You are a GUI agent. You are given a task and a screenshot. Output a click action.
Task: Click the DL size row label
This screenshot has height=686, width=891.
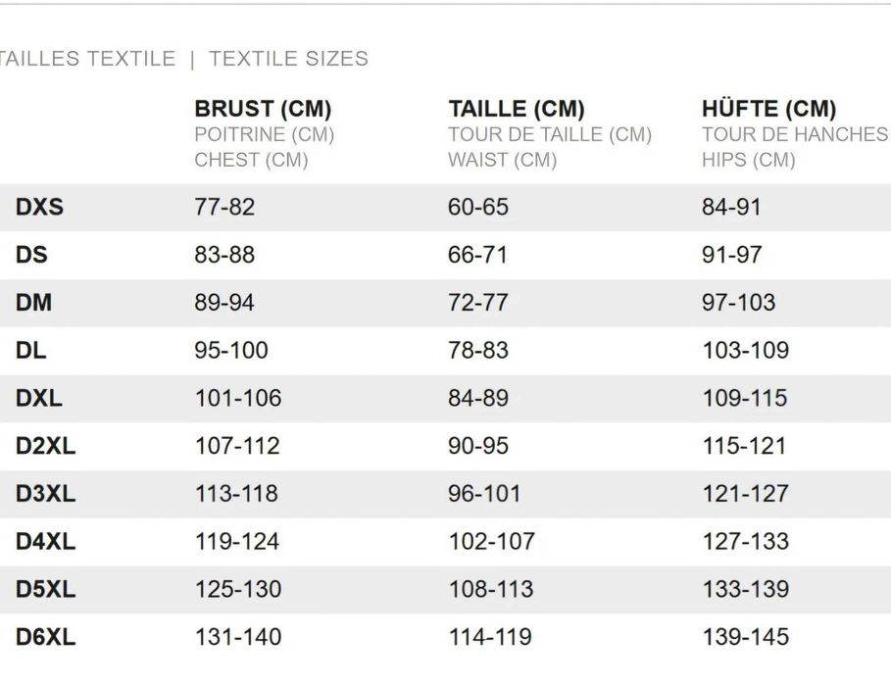pyautogui.click(x=30, y=350)
